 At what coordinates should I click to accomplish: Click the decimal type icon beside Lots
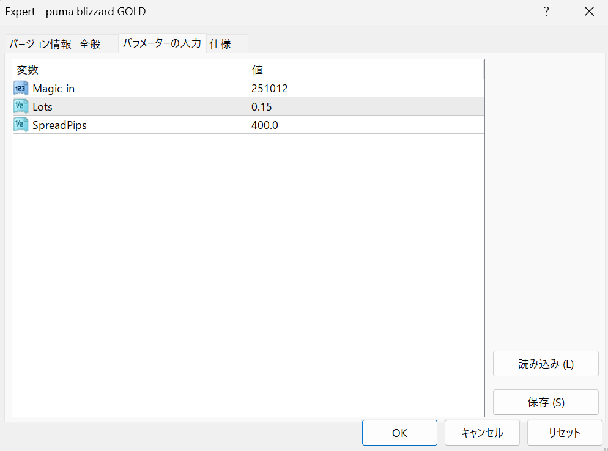tap(21, 107)
